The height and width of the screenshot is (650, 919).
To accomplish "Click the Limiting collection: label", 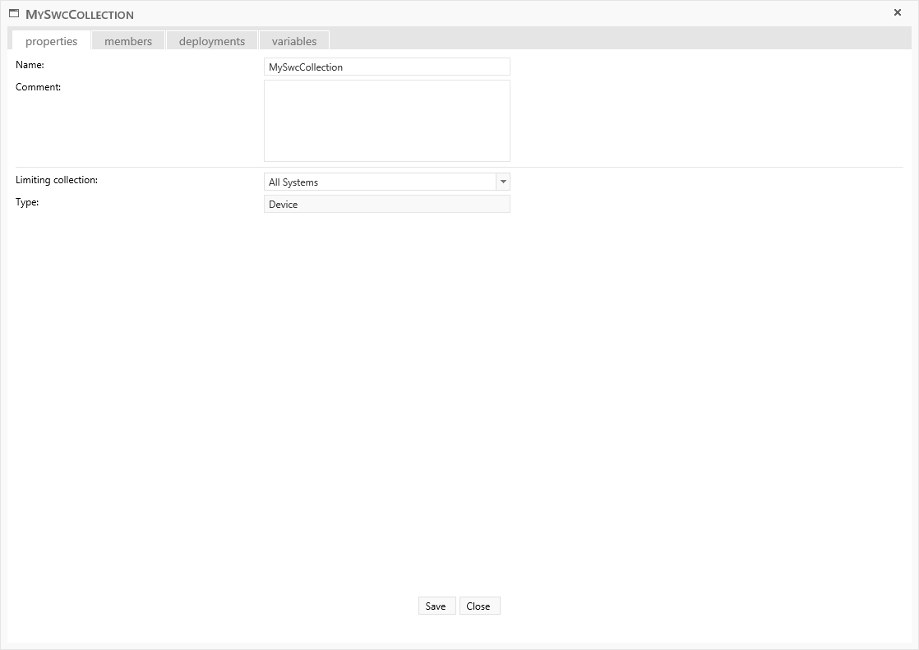I will pos(56,180).
